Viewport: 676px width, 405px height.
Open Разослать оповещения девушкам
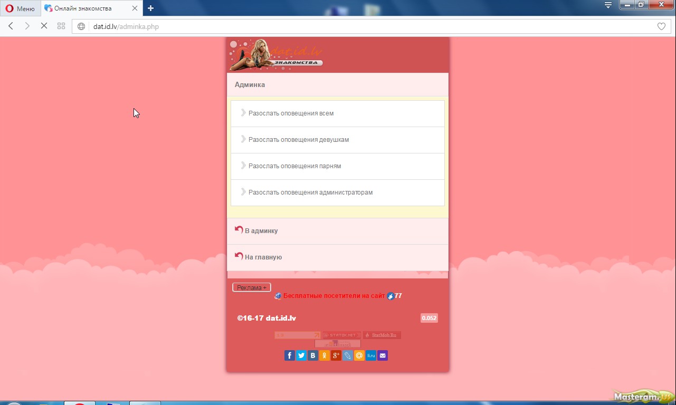coord(338,140)
